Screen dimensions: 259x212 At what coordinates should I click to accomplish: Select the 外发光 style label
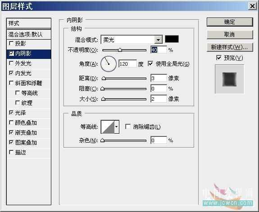(23, 63)
